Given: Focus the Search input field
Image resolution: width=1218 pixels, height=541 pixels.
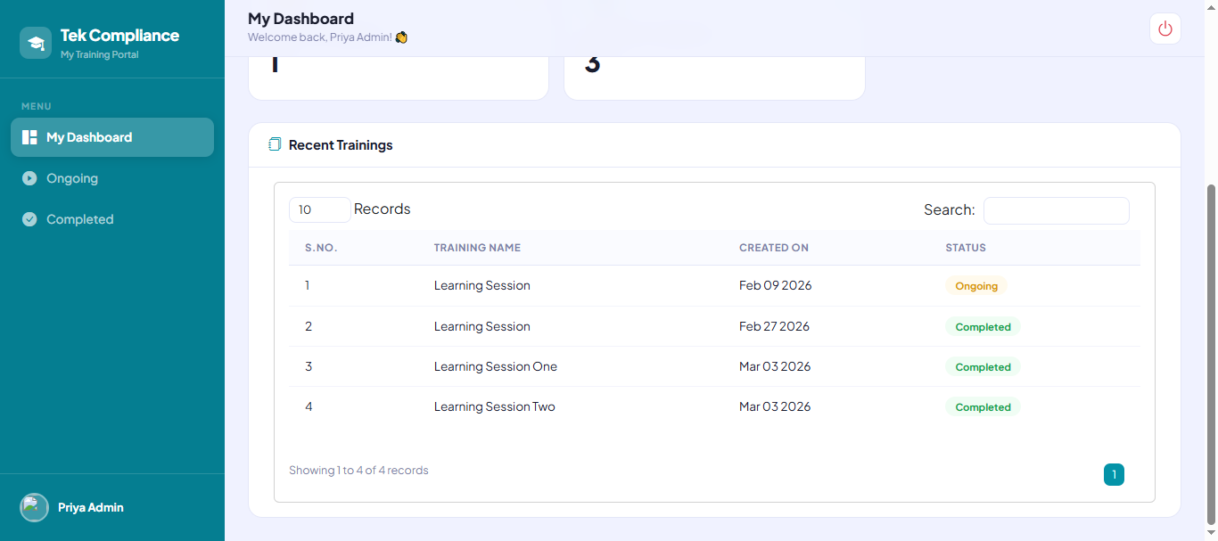Looking at the screenshot, I should [1056, 210].
